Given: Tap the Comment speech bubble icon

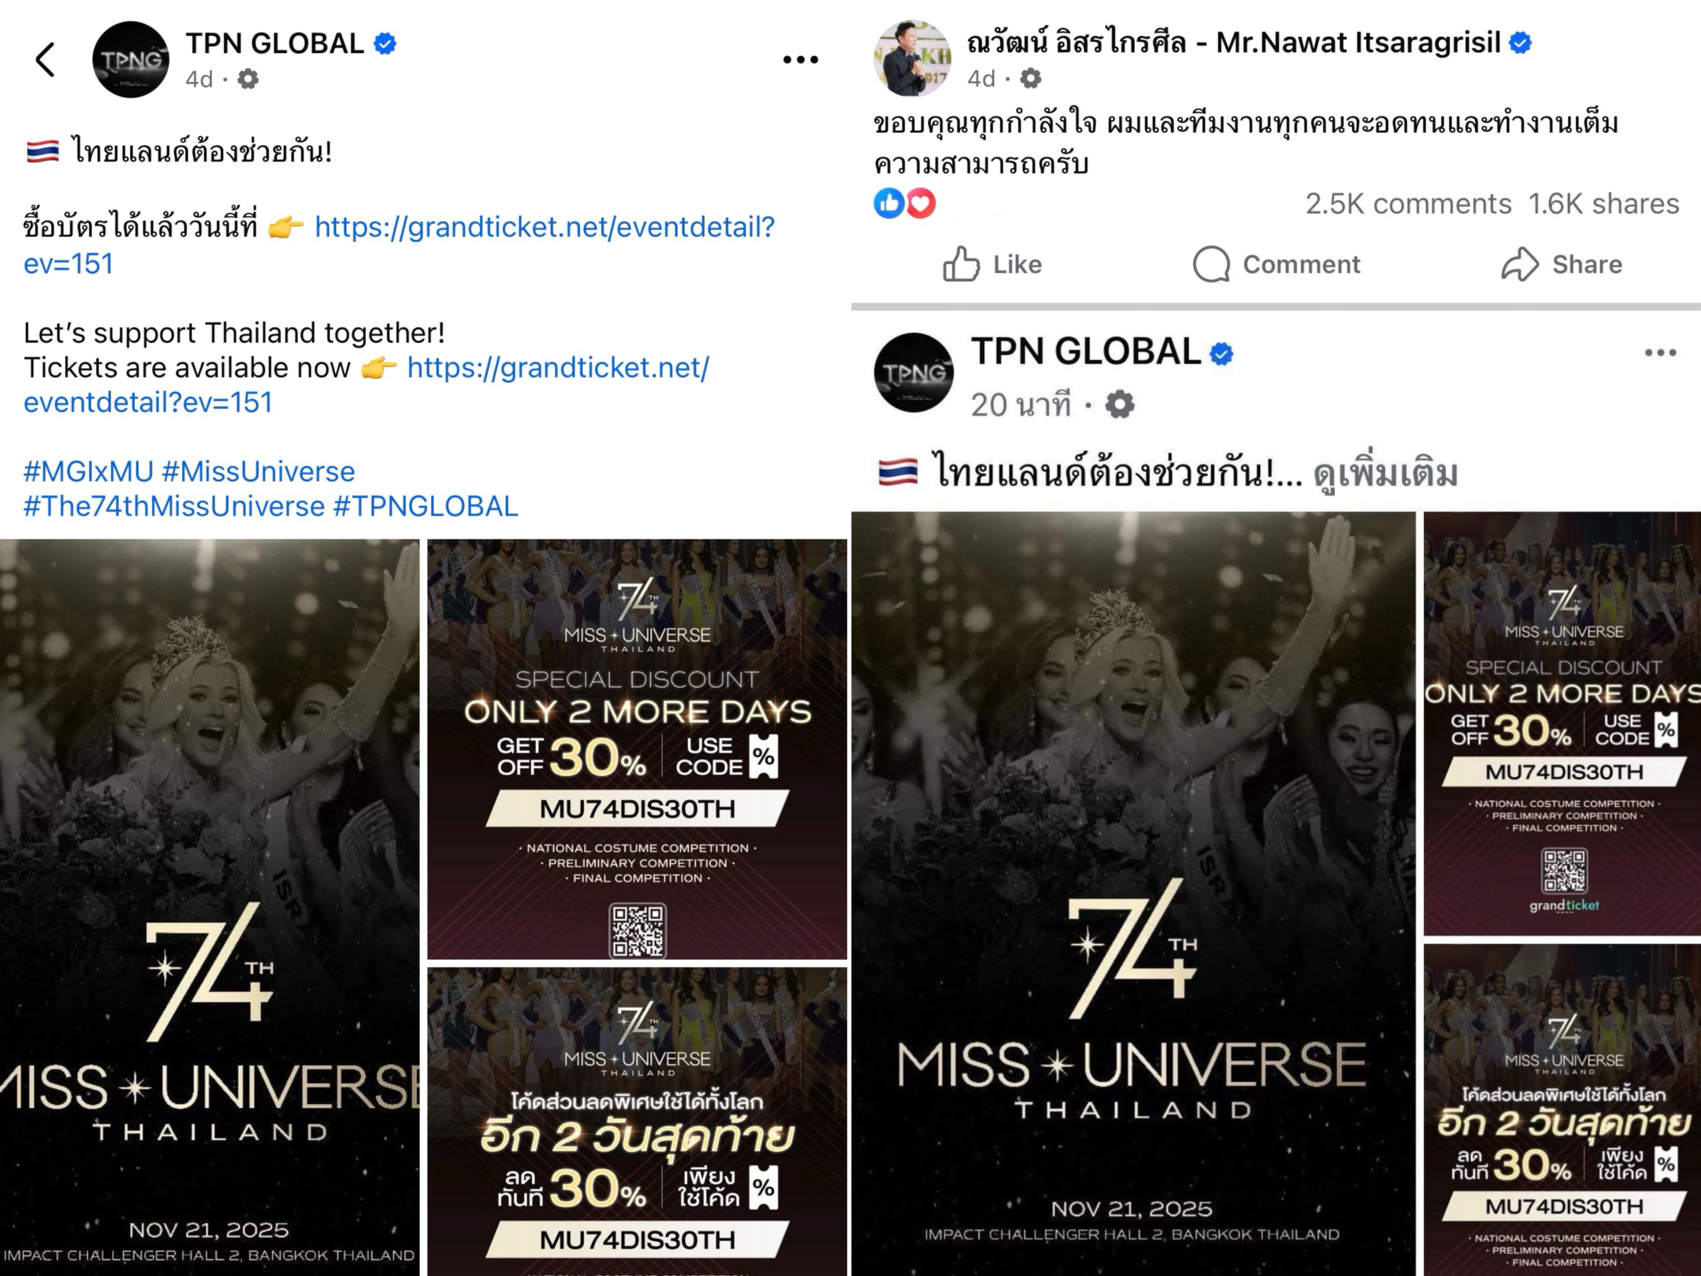Looking at the screenshot, I should click(1211, 264).
